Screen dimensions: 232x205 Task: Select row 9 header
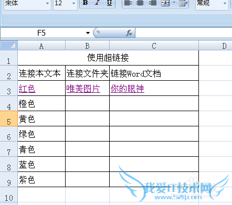point(9,179)
